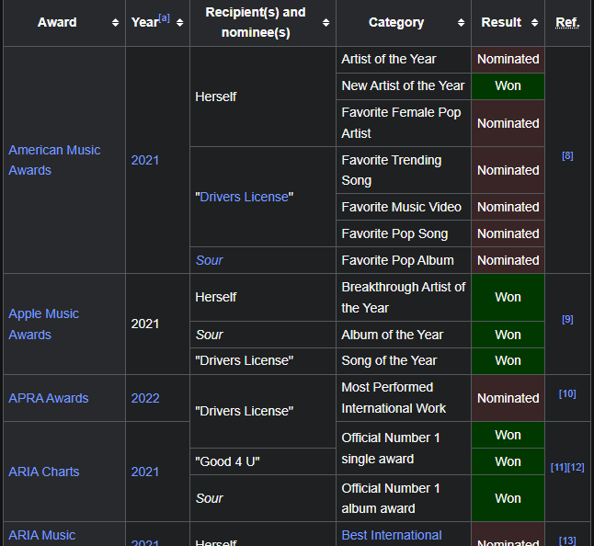Open the Apple Music Awards link
594x546 pixels.
point(43,324)
